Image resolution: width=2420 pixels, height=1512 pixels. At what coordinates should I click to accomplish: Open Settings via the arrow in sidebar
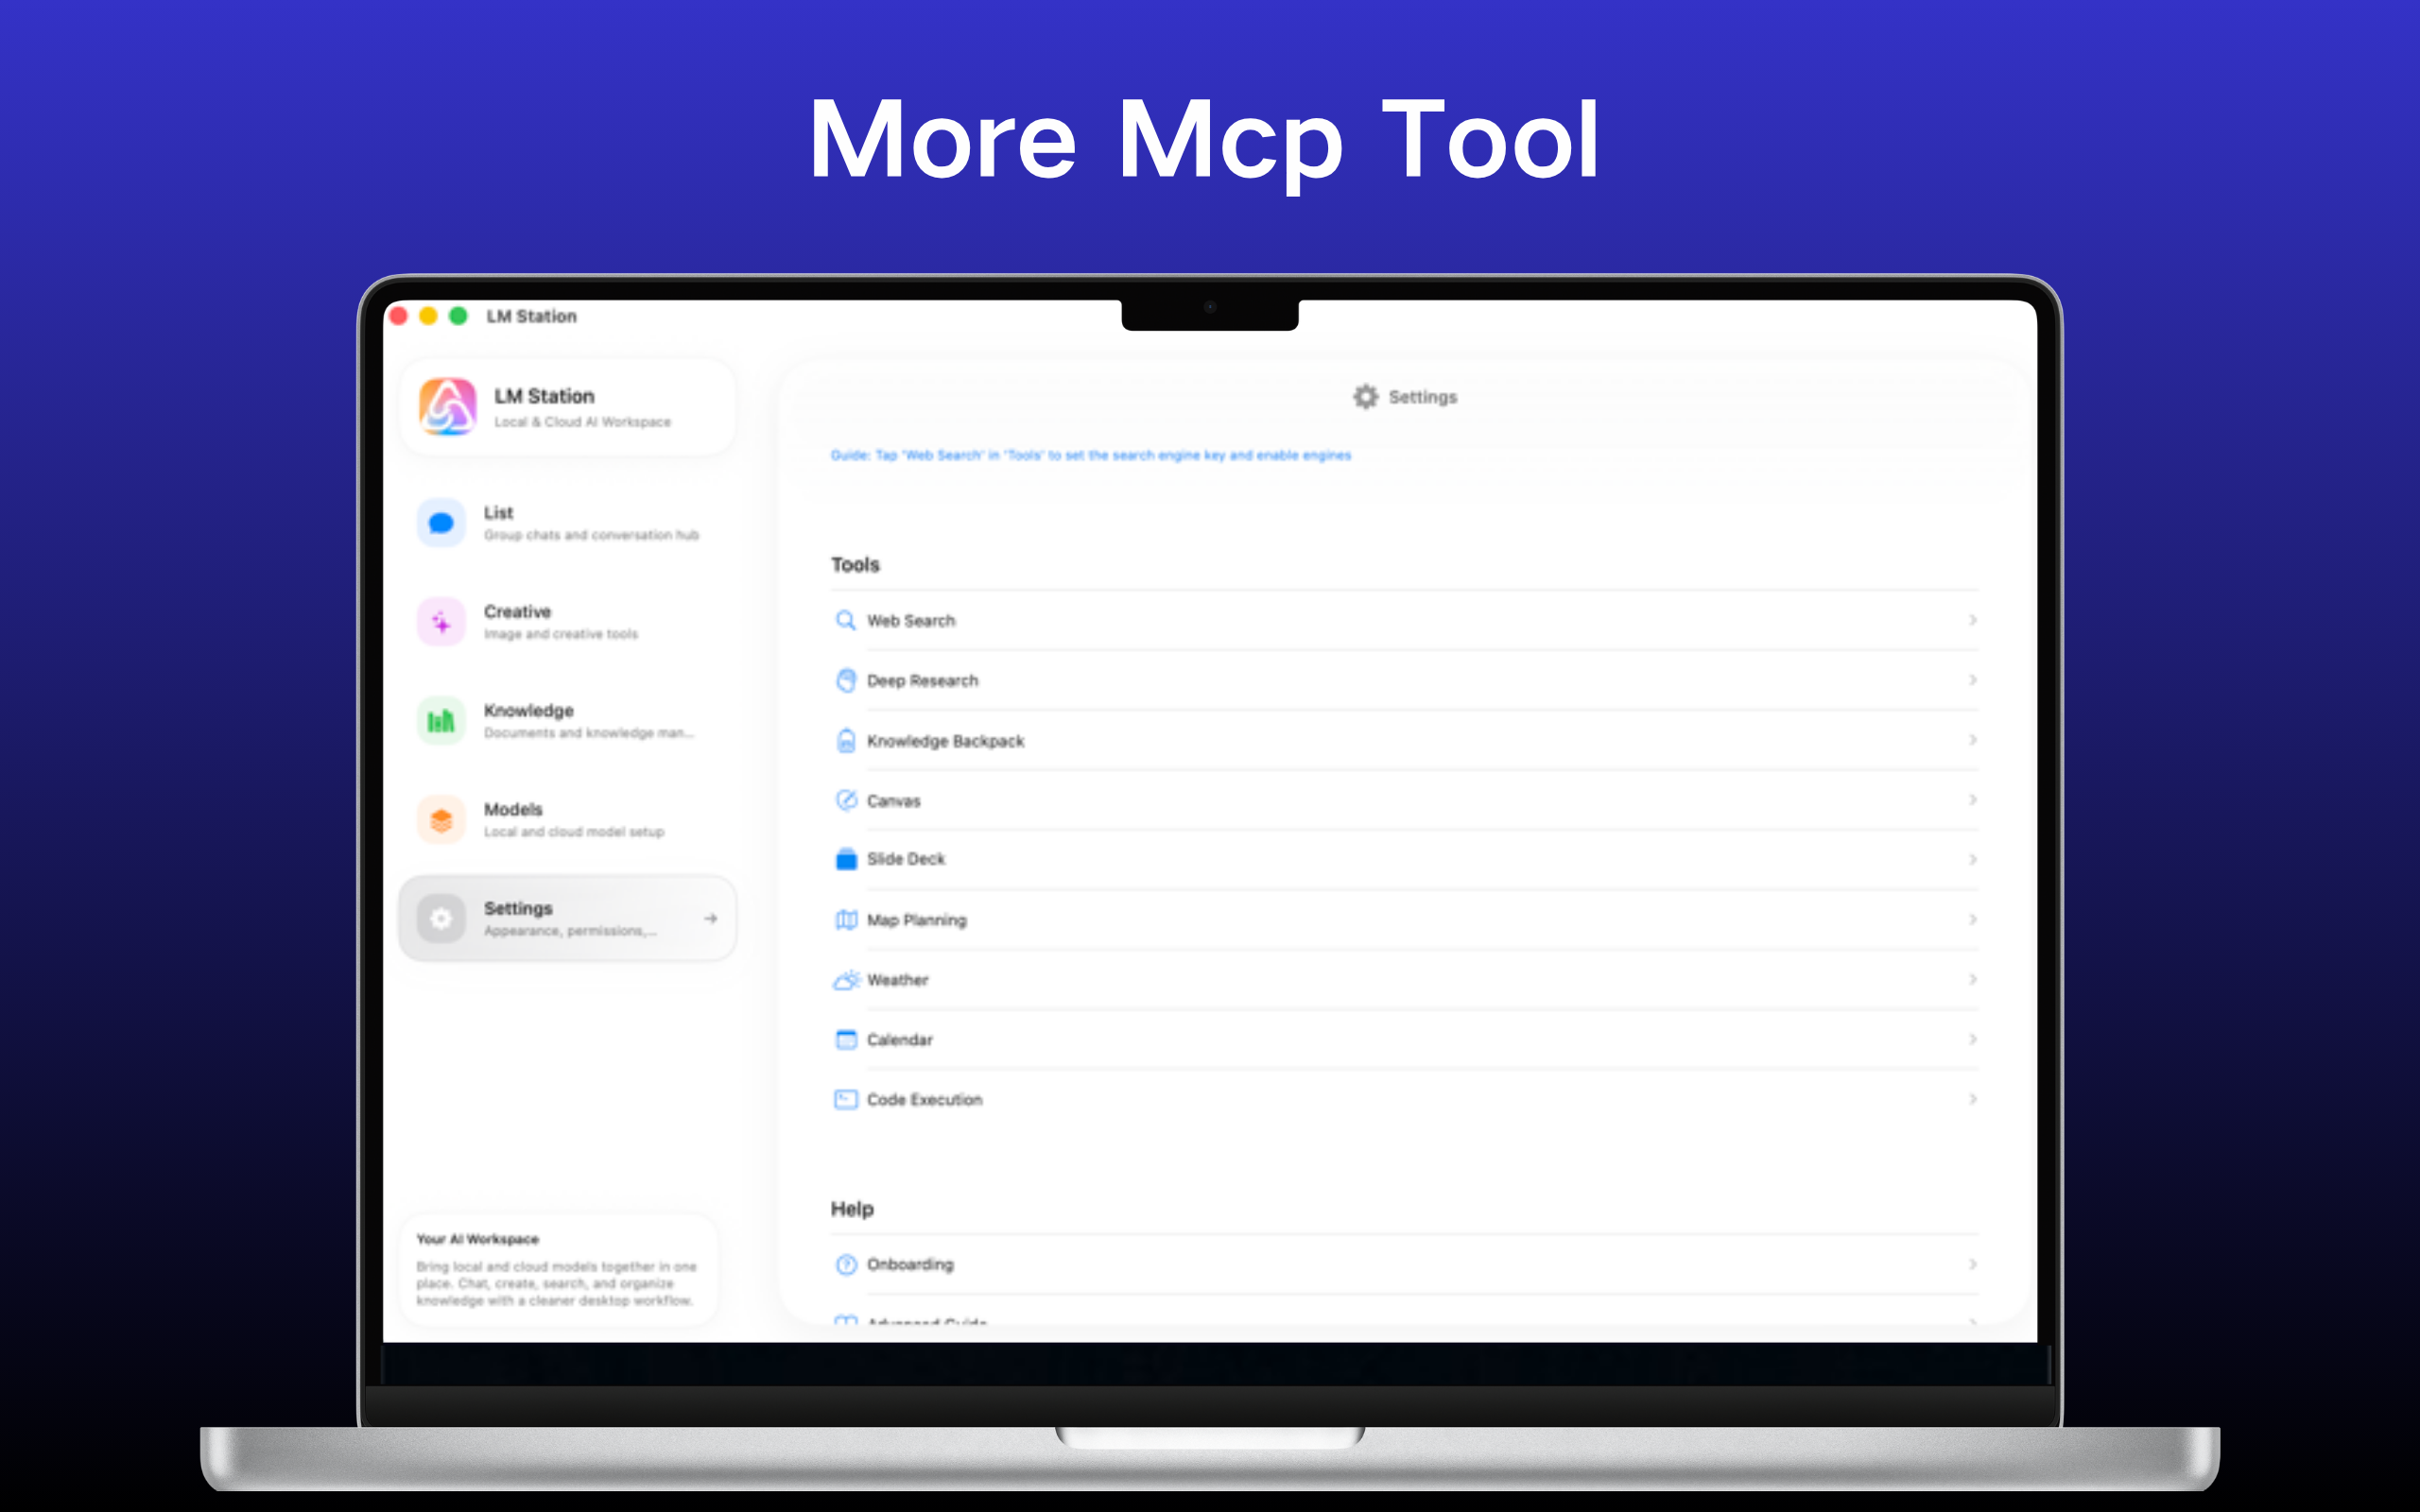(712, 918)
